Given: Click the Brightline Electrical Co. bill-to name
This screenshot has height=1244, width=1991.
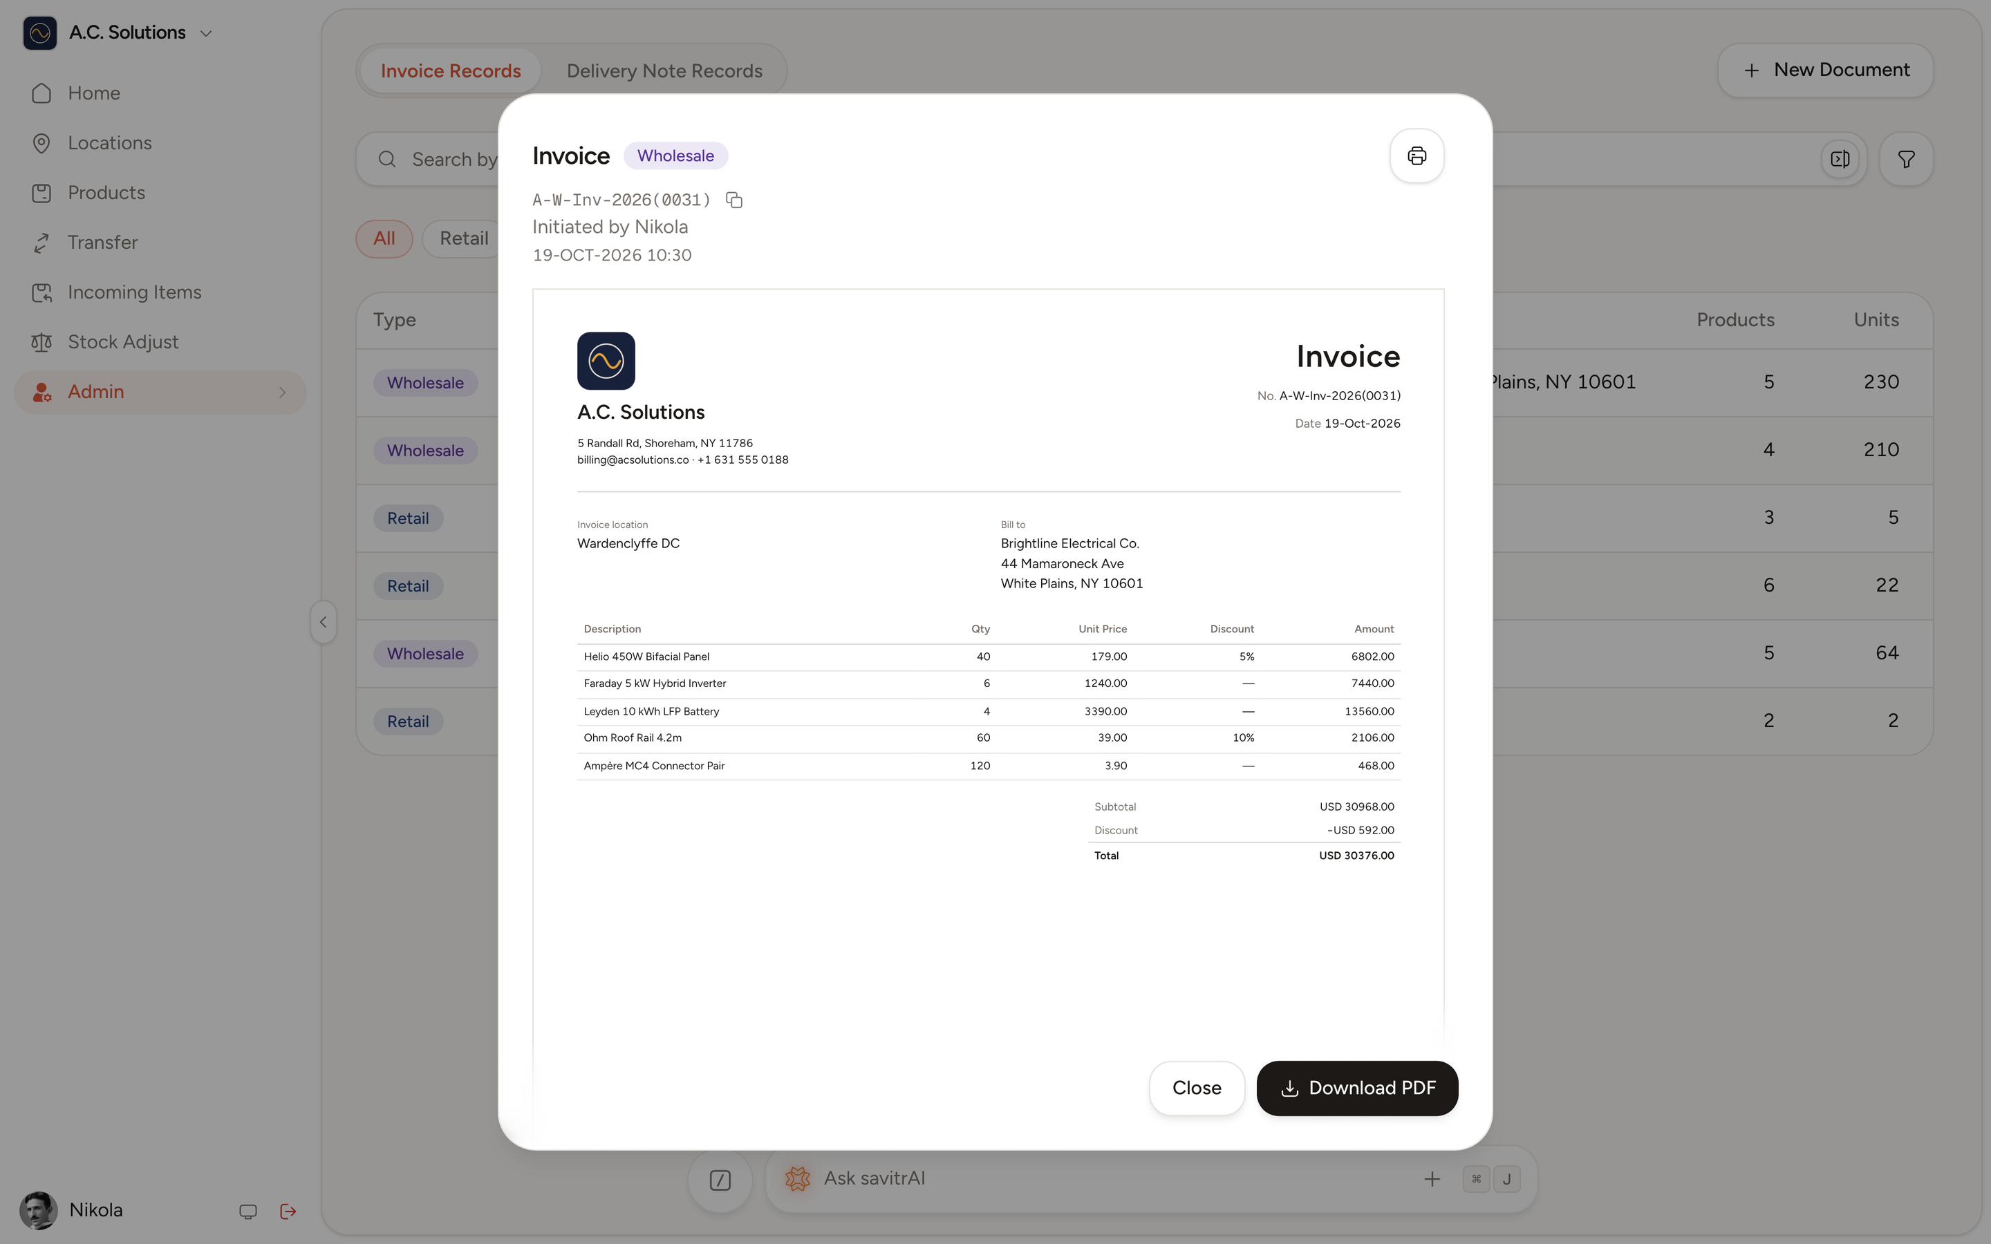Looking at the screenshot, I should pyautogui.click(x=1069, y=544).
